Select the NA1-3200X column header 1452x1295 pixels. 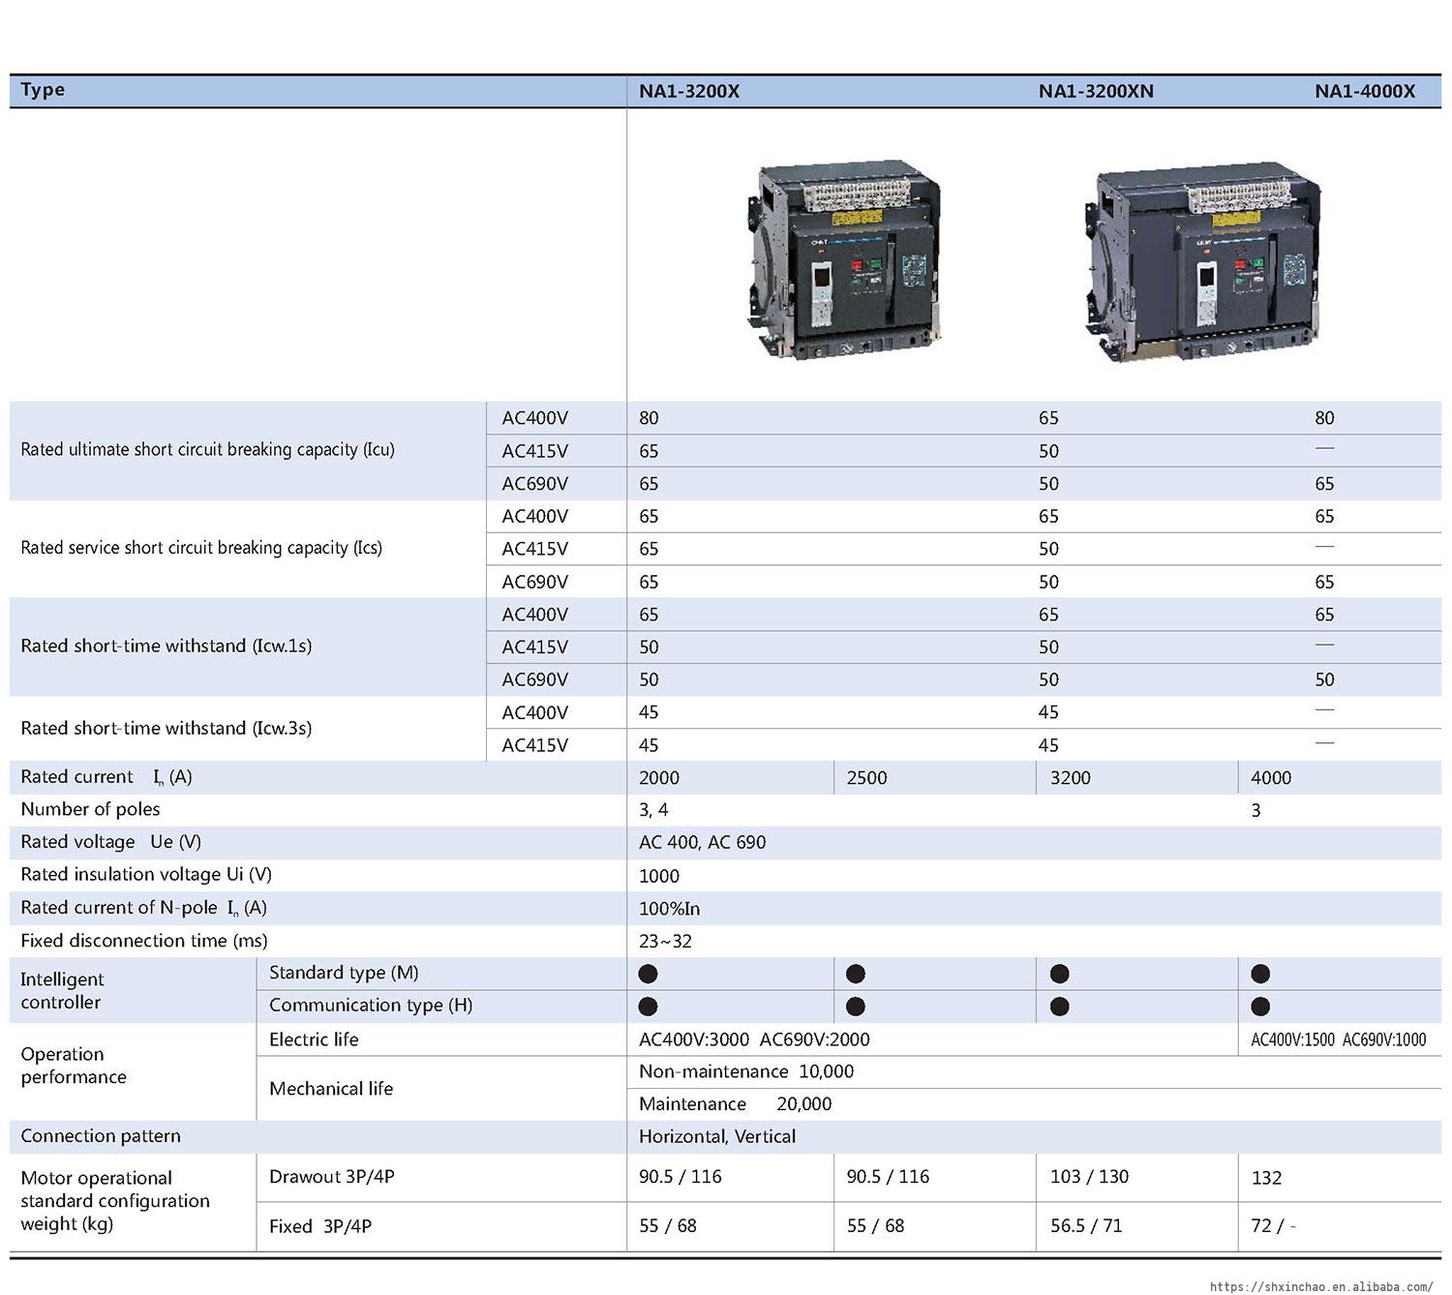689,92
